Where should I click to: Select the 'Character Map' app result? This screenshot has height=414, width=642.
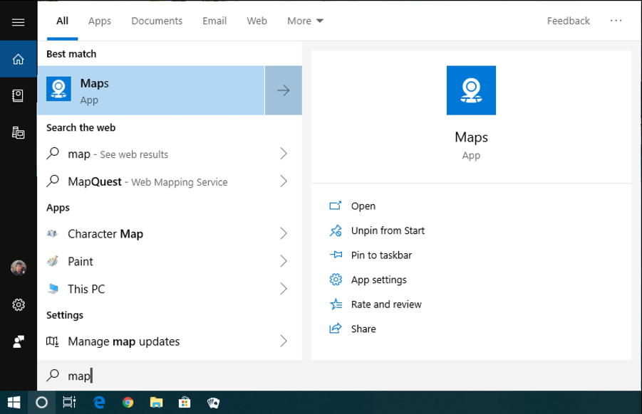170,233
